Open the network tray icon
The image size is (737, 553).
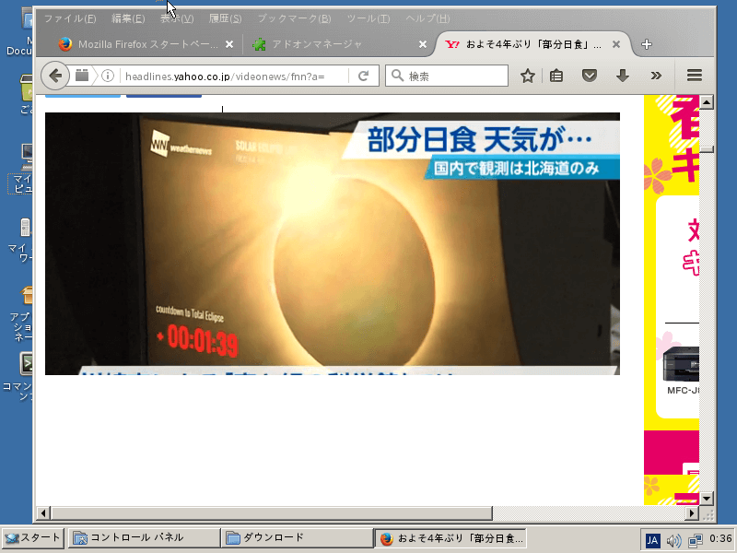(x=696, y=540)
